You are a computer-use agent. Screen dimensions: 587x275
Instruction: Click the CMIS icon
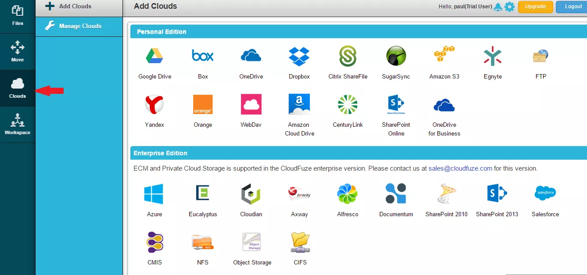click(155, 242)
